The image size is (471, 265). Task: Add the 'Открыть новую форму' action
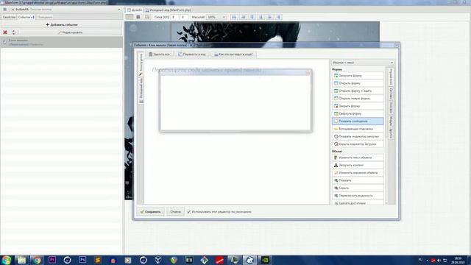click(358, 98)
